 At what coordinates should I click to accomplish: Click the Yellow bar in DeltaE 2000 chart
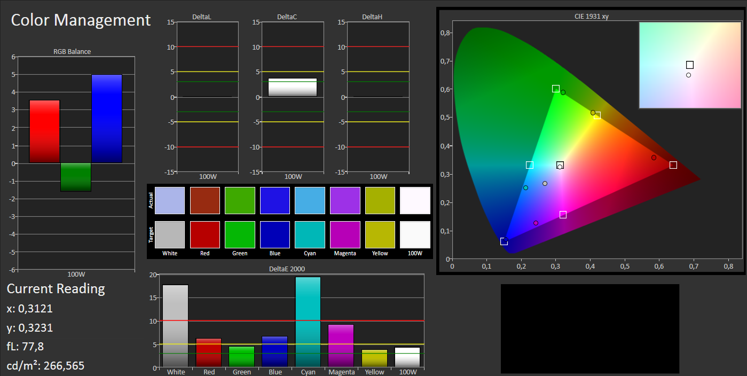coord(374,358)
